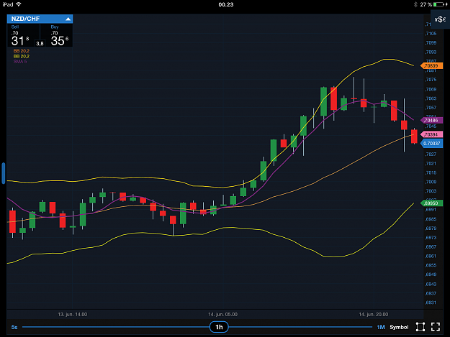Screen dimensions: 450x337
Task: Click the pink .70384 price tag
Action: [x=431, y=134]
